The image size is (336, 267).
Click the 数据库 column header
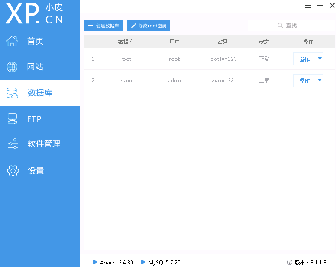[x=126, y=42]
